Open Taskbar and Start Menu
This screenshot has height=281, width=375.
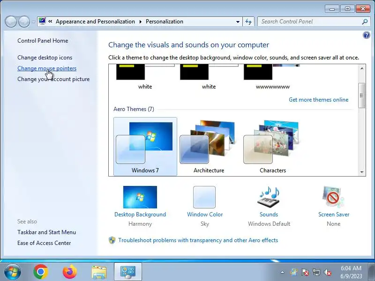coord(46,232)
